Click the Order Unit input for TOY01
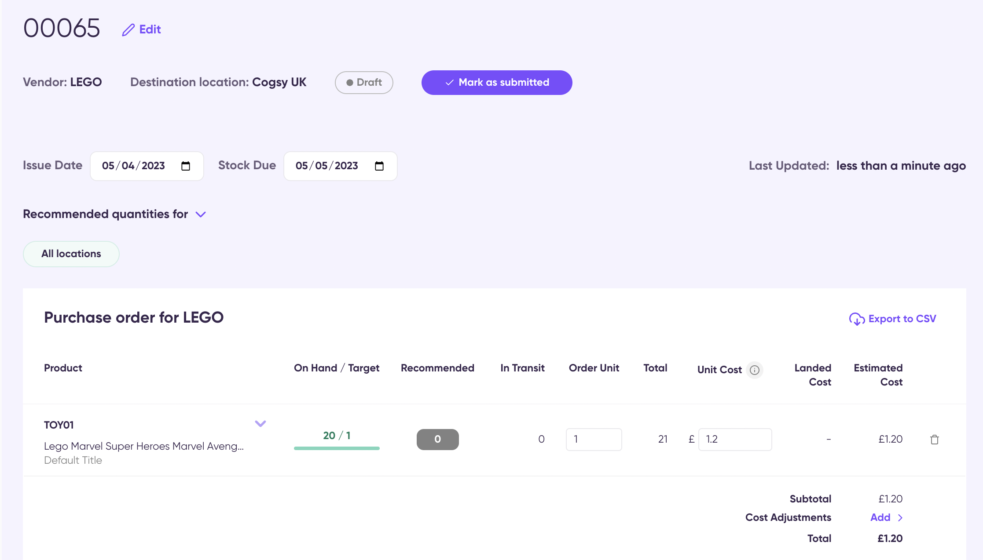The height and width of the screenshot is (560, 983). pyautogui.click(x=594, y=440)
